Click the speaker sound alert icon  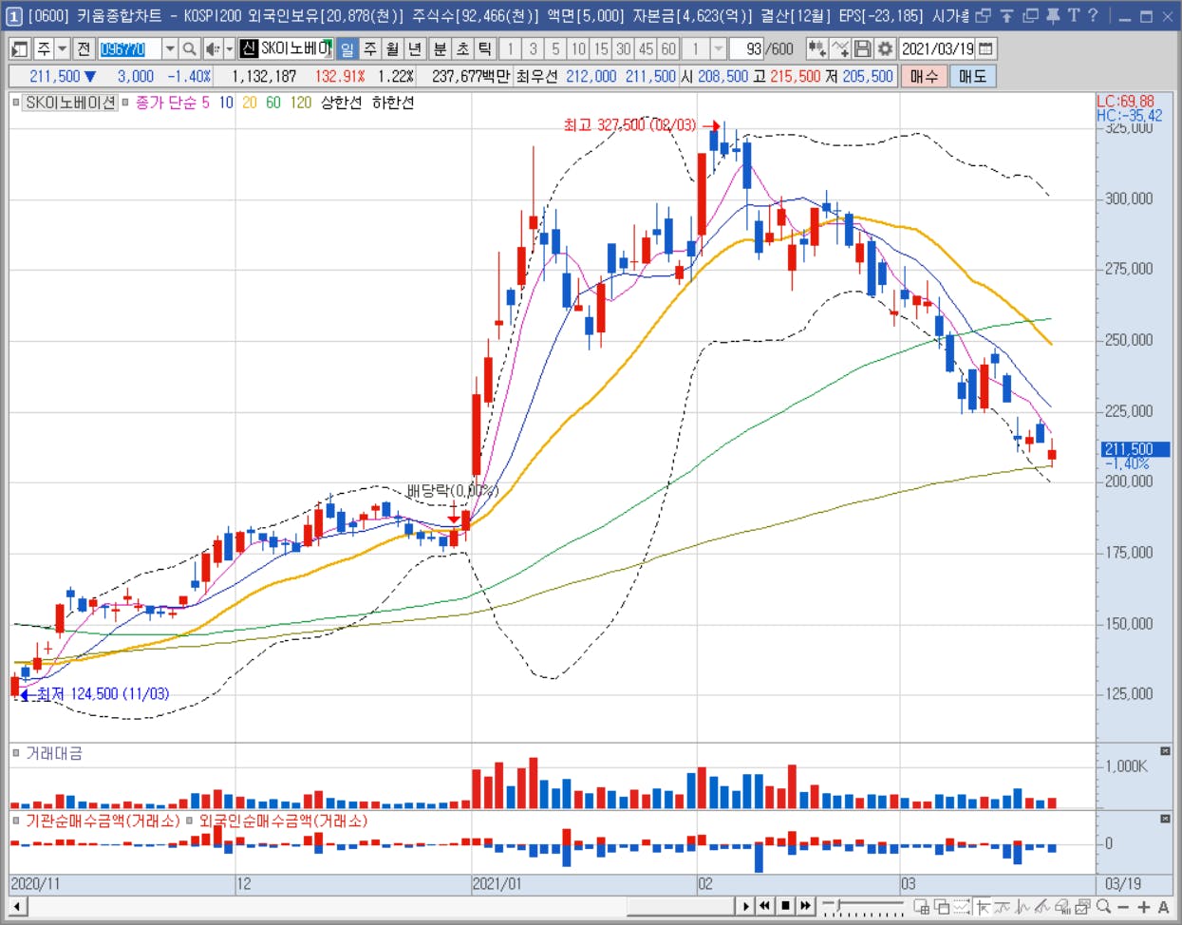tap(213, 48)
